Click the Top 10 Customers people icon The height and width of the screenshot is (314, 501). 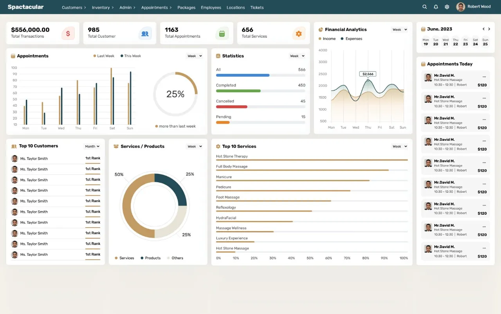click(14, 146)
